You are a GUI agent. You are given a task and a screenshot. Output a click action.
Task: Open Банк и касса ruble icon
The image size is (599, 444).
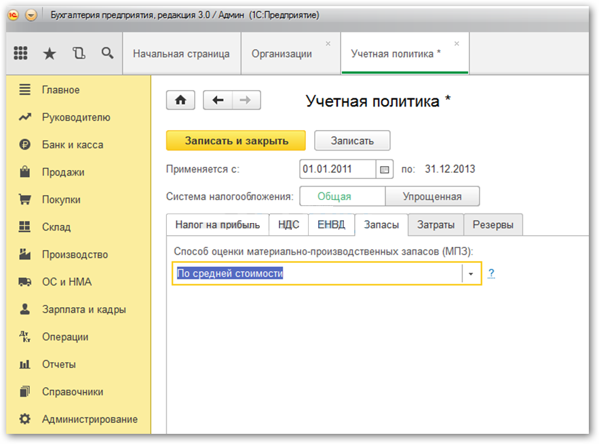pos(25,144)
